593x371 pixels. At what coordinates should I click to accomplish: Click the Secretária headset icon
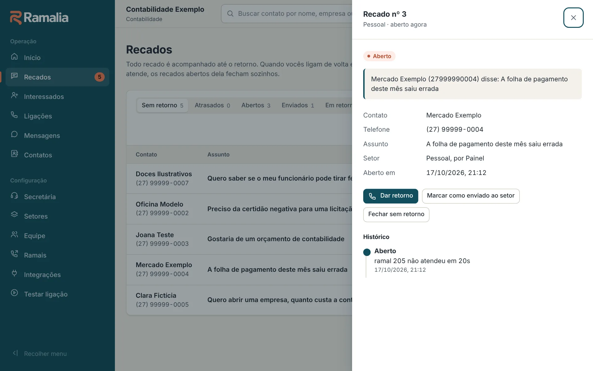(14, 196)
